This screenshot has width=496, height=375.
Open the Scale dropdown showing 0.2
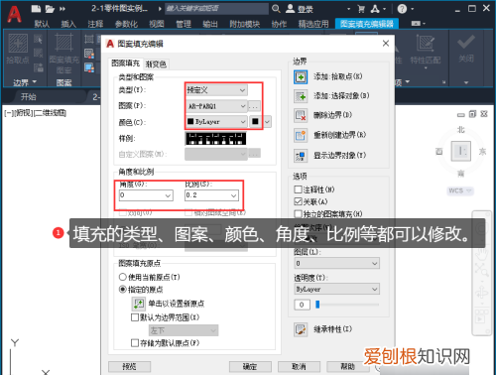(x=211, y=195)
